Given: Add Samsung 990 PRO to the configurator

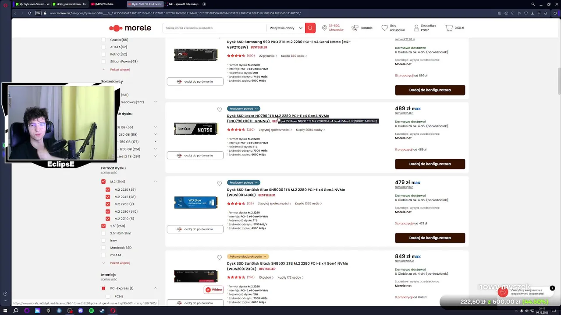Looking at the screenshot, I should click(430, 90).
